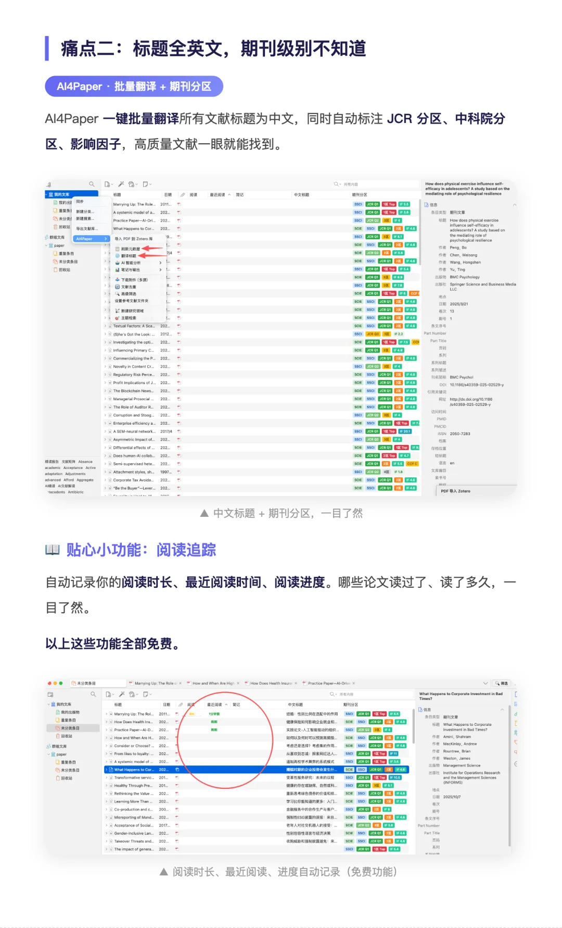Open search magnifier in bottom Zotero sidebar
Image resolution: width=562 pixels, height=928 pixels.
click(93, 694)
